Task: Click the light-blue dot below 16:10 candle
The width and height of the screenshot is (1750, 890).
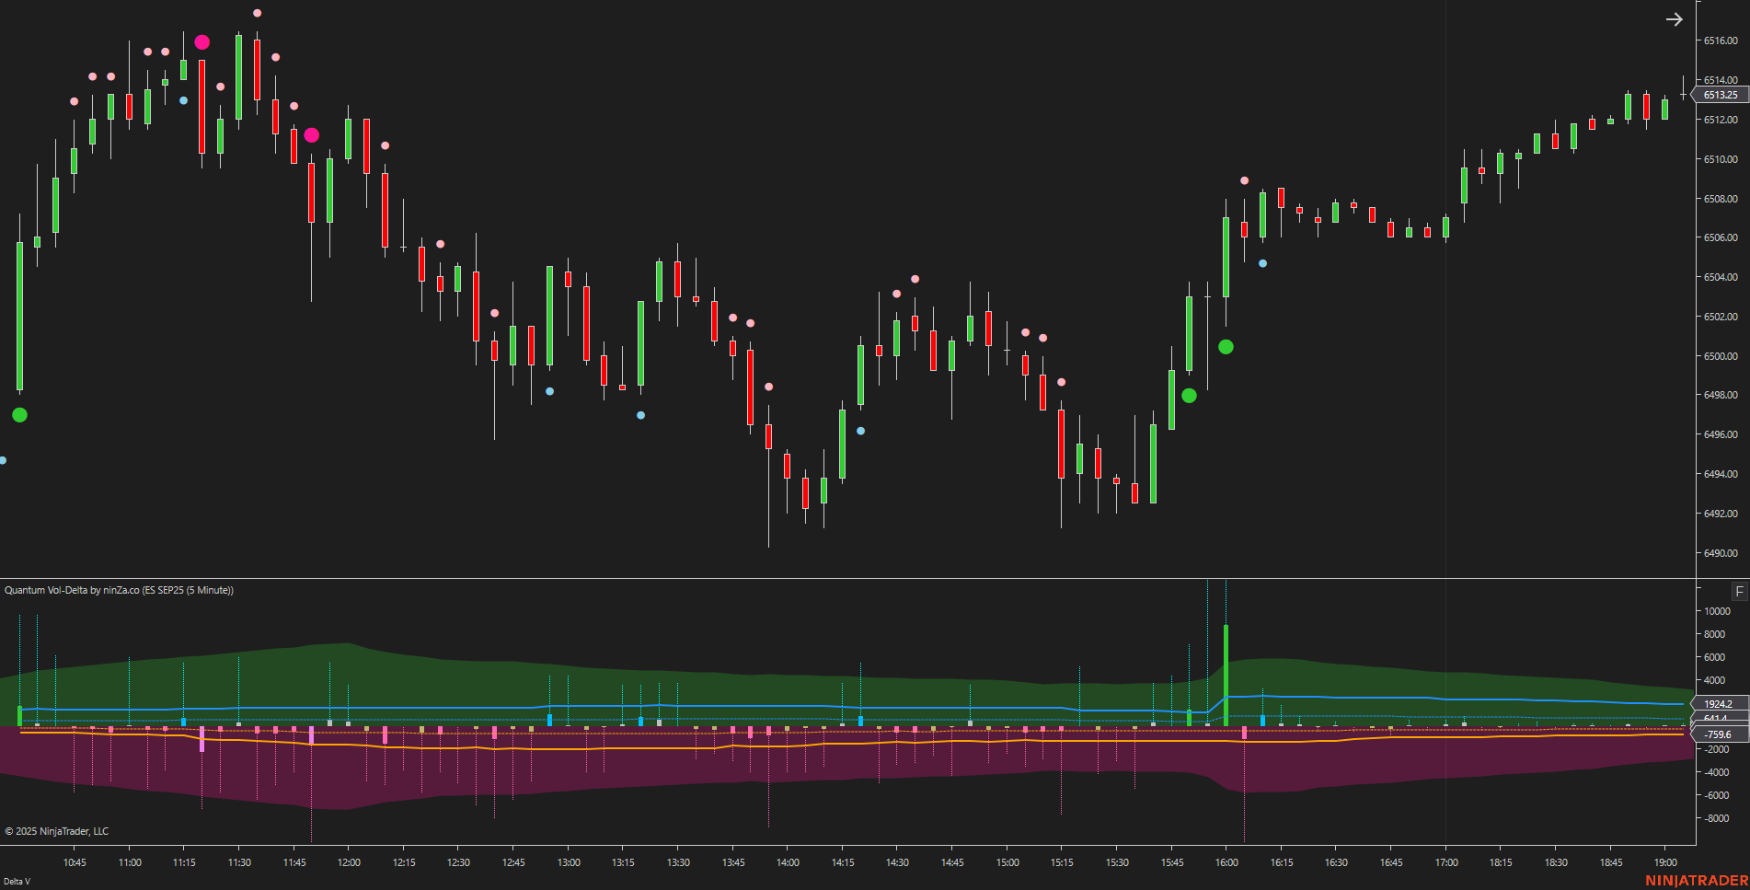Action: 1262,263
